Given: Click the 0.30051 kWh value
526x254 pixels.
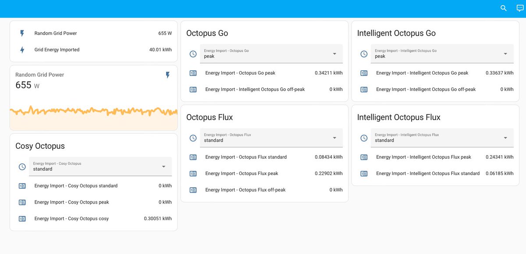Looking at the screenshot, I should pyautogui.click(x=158, y=219).
